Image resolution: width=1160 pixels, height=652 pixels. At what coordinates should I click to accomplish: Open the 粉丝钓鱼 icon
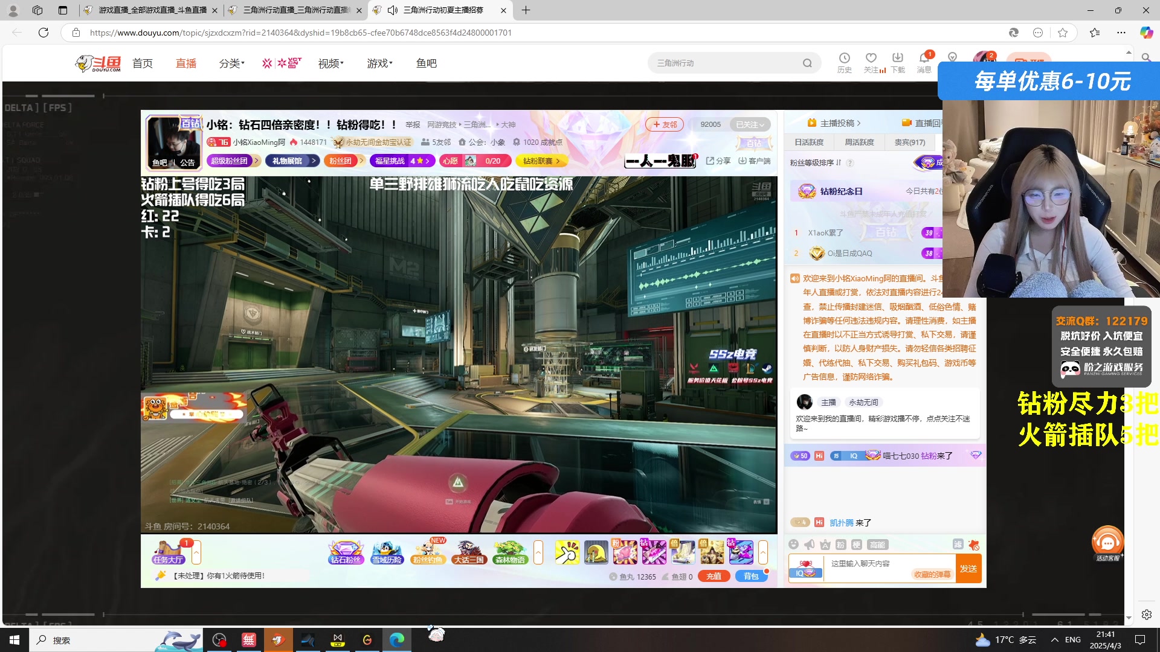pos(427,552)
